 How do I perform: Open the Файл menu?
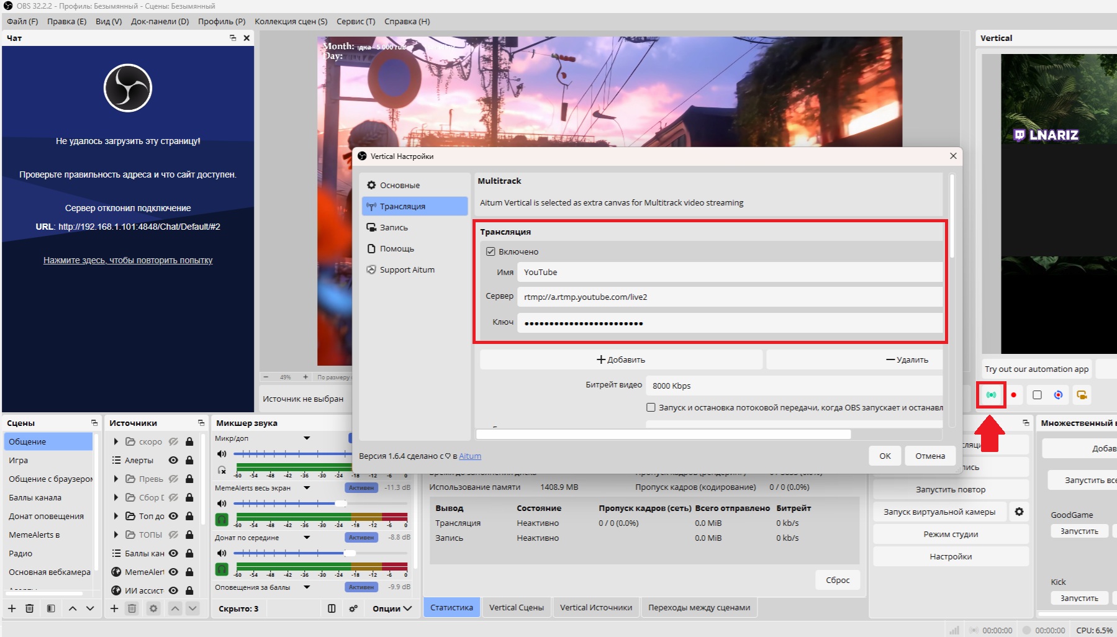tap(22, 21)
